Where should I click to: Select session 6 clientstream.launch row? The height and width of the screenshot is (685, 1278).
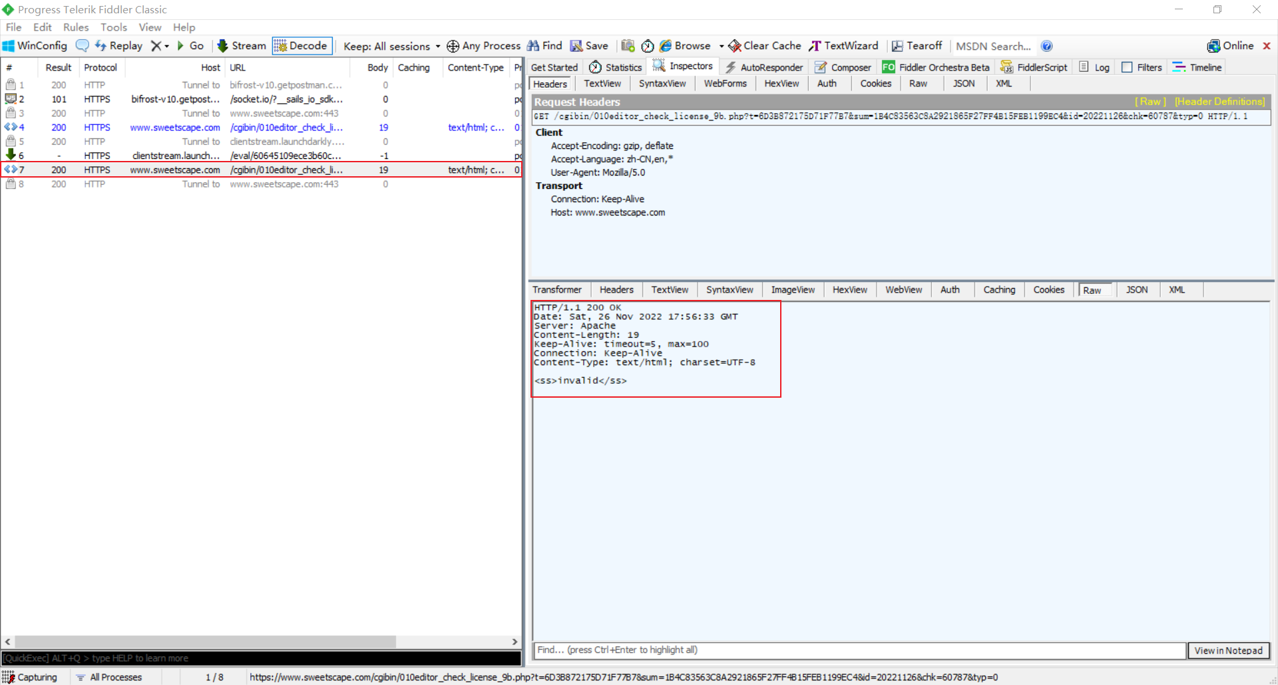(x=261, y=156)
